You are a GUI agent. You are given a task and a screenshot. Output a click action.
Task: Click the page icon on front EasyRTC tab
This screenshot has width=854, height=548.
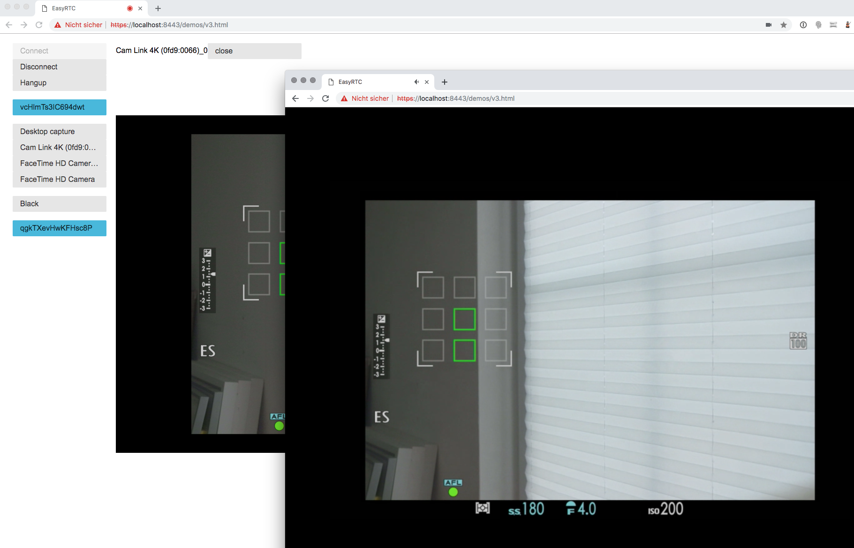[331, 82]
